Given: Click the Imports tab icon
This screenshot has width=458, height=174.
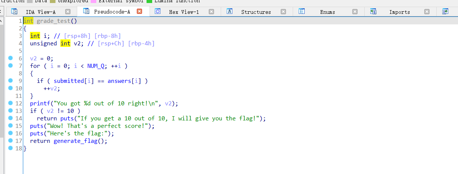Looking at the screenshot, I should (x=373, y=12).
